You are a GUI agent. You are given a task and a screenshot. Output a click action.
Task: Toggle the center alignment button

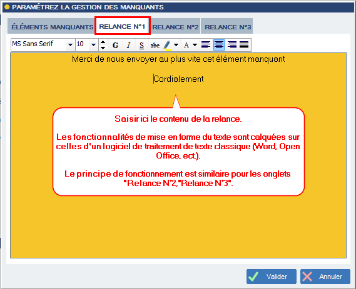click(x=219, y=45)
